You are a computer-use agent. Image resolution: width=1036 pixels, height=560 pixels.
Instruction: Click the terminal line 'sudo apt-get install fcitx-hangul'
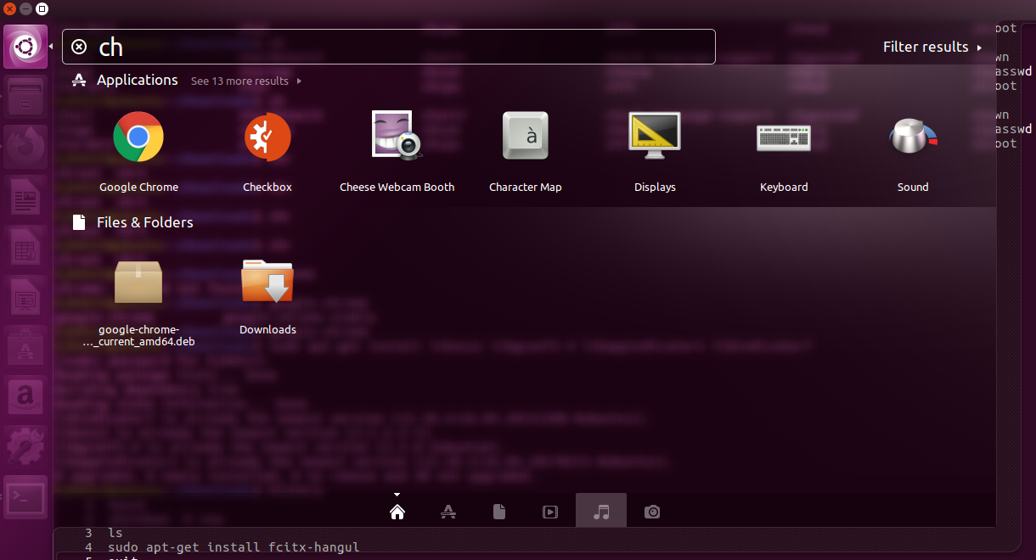click(234, 547)
